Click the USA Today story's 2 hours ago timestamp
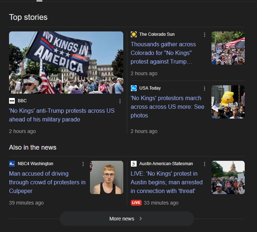This screenshot has width=257, height=232. pyautogui.click(x=144, y=131)
